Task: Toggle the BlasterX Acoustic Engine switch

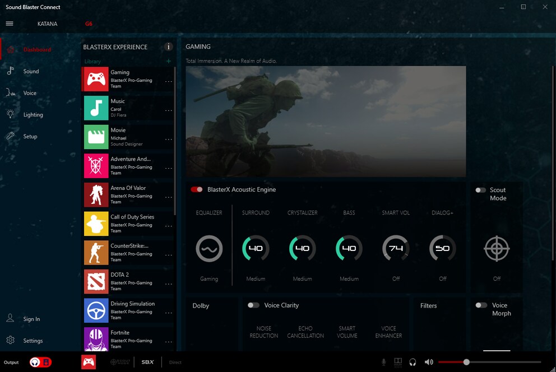Action: [196, 189]
